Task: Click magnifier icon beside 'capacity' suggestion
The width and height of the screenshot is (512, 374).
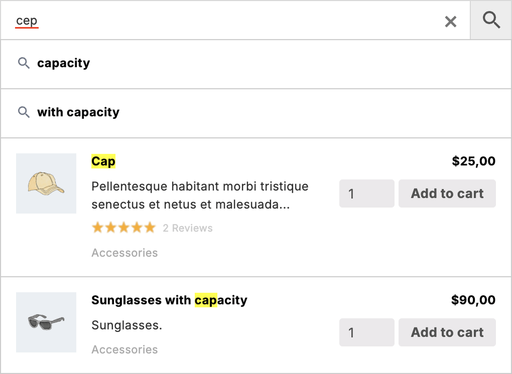Action: (24, 63)
